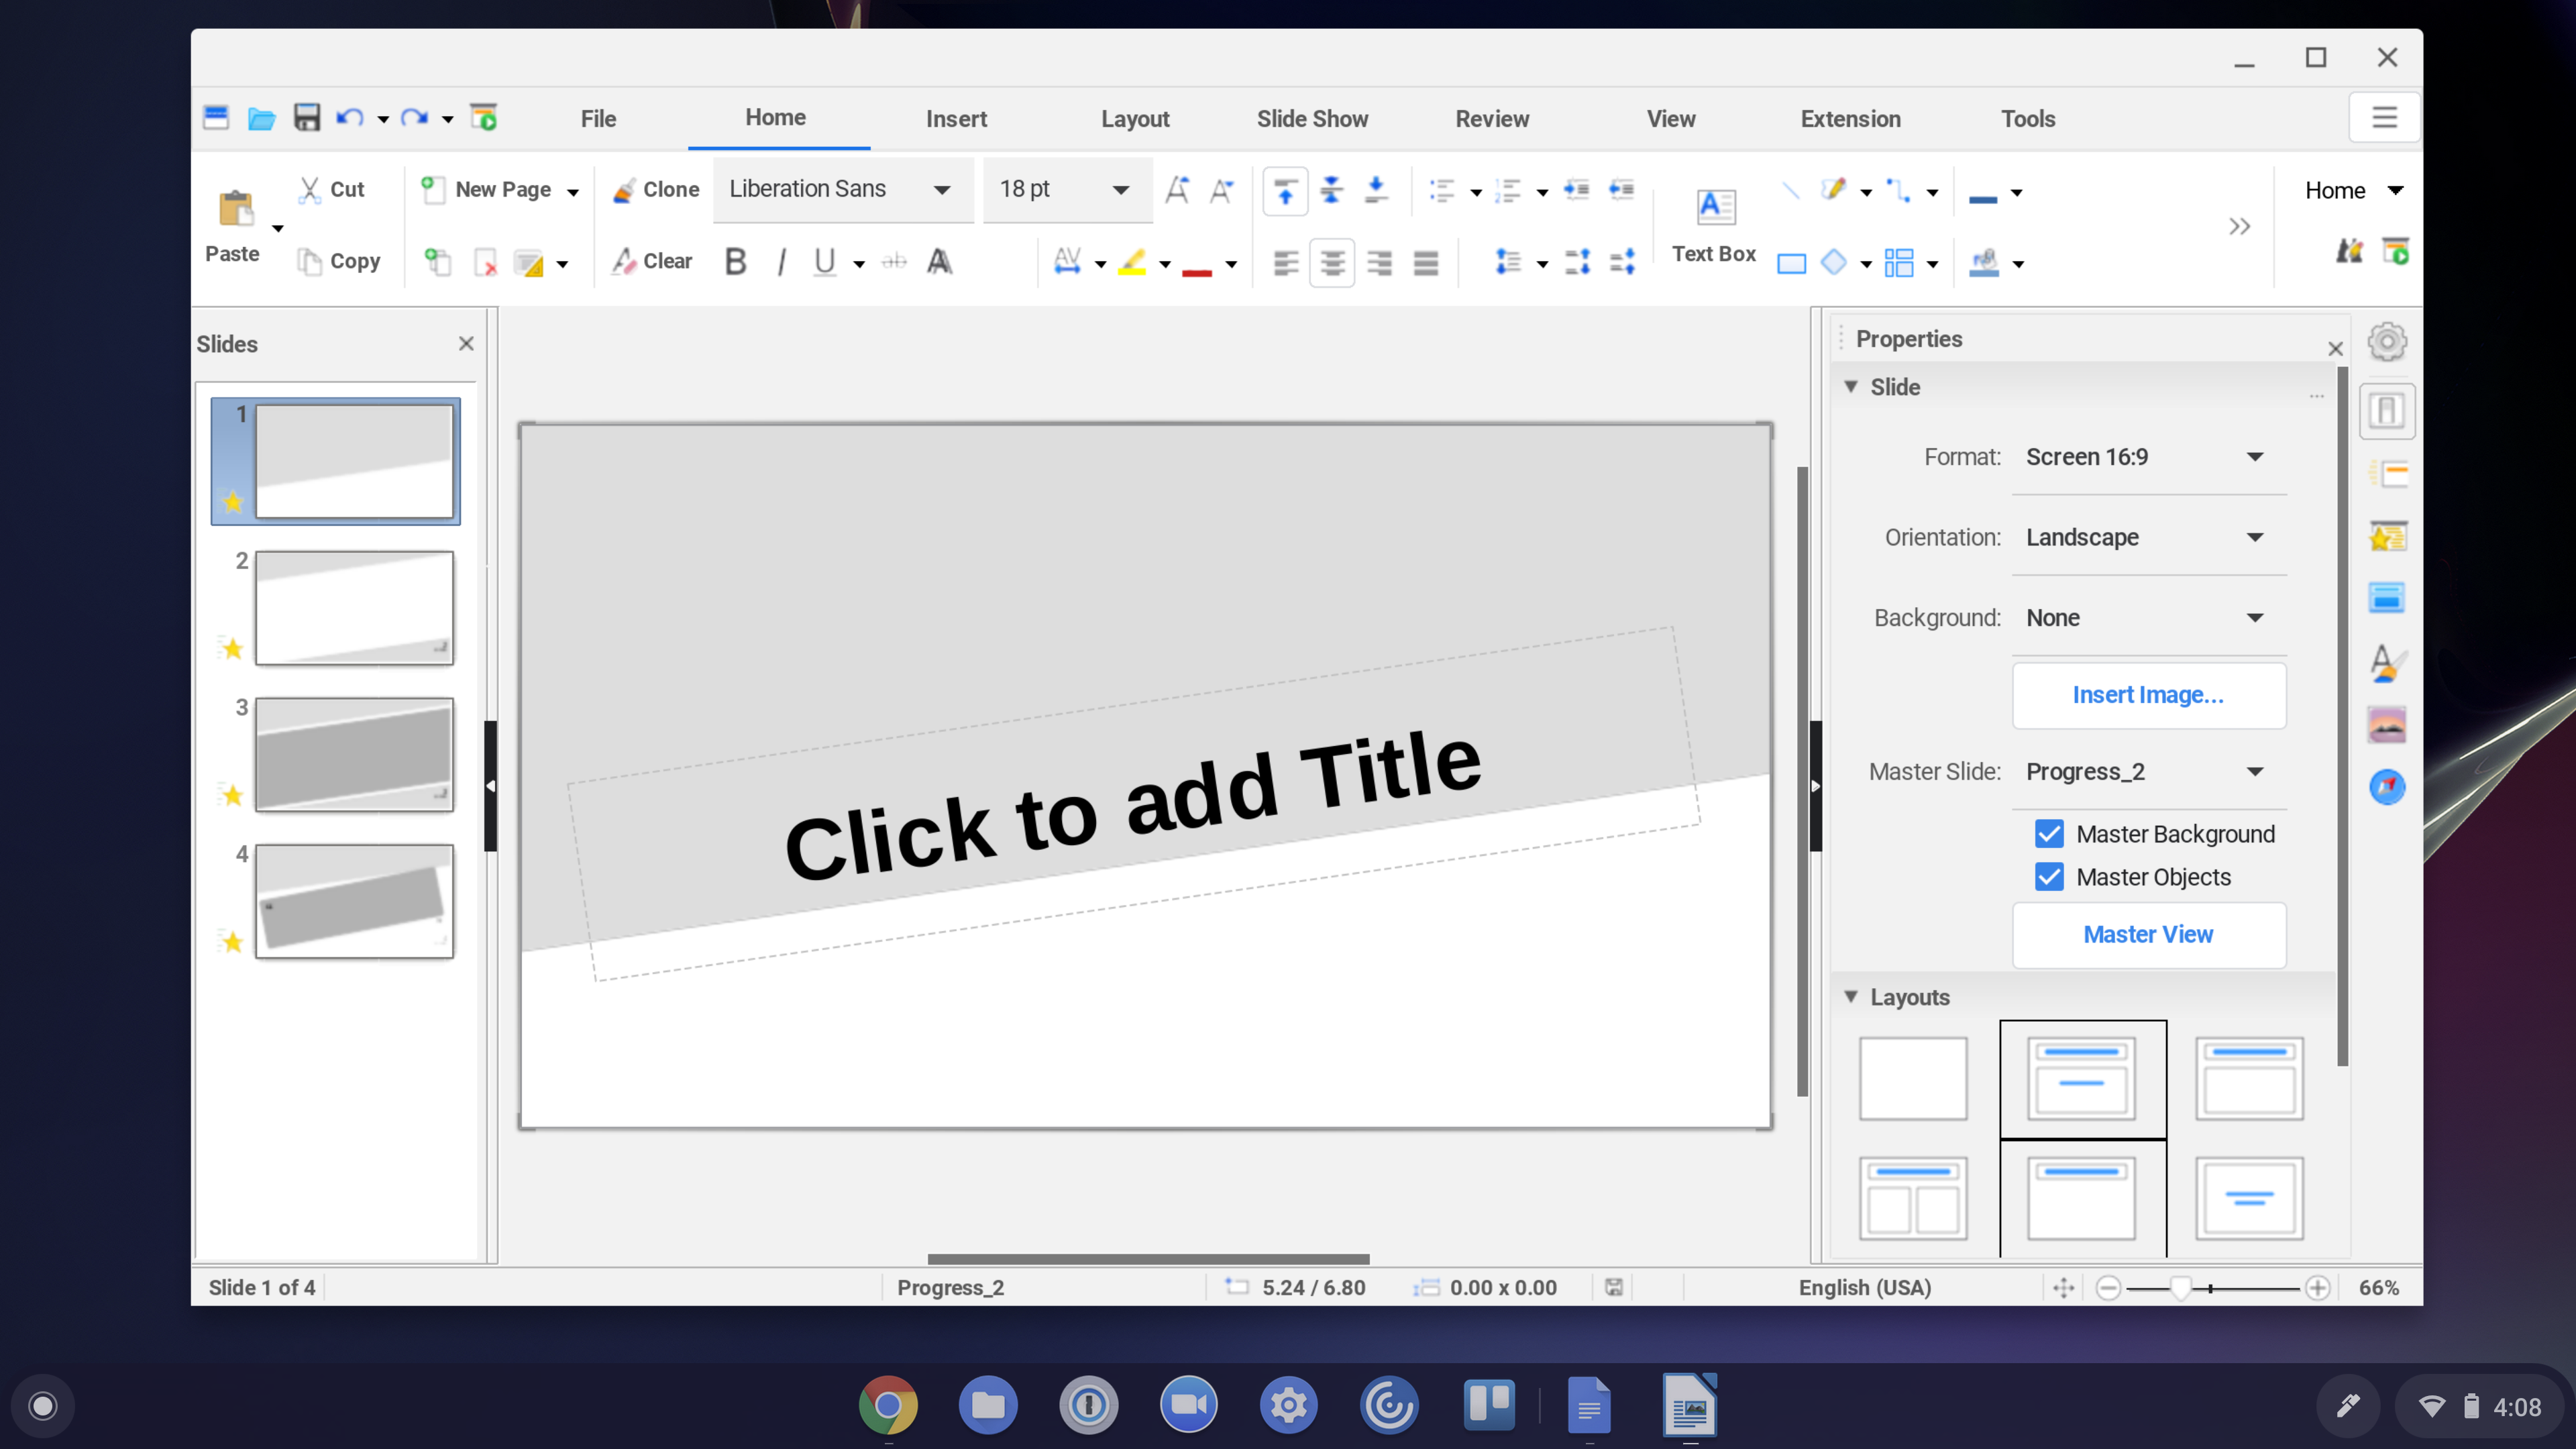Switch to the Review tab
This screenshot has height=1449, width=2576.
tap(1492, 118)
